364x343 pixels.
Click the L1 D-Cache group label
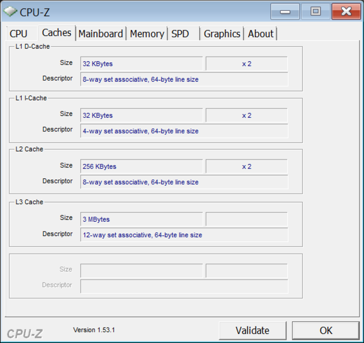(33, 46)
